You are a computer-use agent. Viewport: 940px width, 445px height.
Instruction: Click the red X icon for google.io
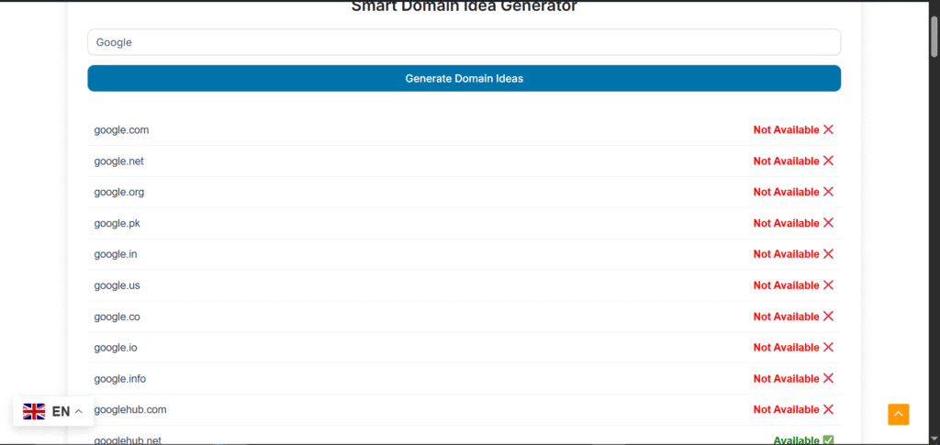pos(829,348)
